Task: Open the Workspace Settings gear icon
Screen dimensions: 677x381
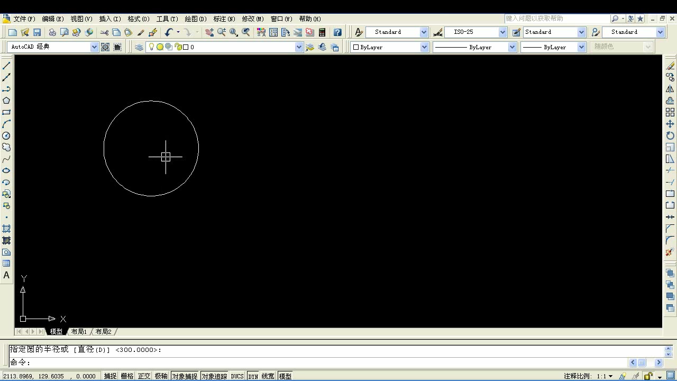Action: coord(105,47)
